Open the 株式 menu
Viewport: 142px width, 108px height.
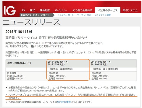tap(33, 10)
